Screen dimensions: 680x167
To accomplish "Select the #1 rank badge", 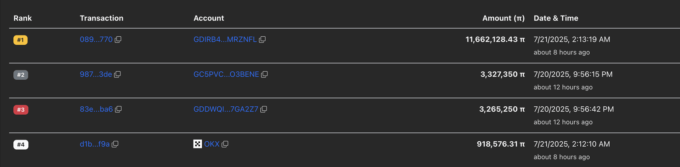I will point(21,40).
